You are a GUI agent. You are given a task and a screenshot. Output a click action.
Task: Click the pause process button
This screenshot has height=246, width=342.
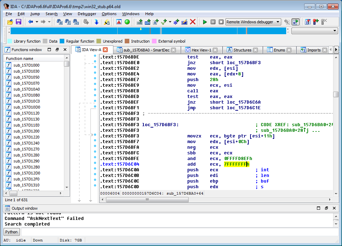click(213, 22)
